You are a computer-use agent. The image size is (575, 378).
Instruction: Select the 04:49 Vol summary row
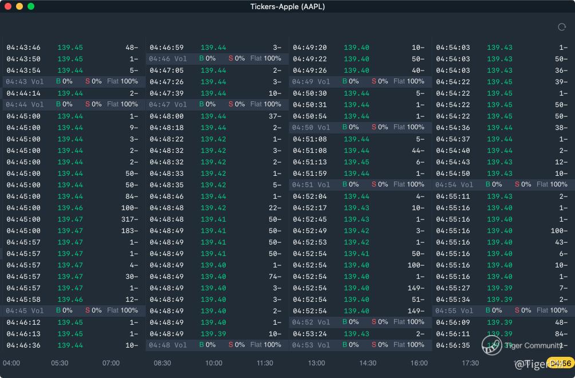pos(360,81)
